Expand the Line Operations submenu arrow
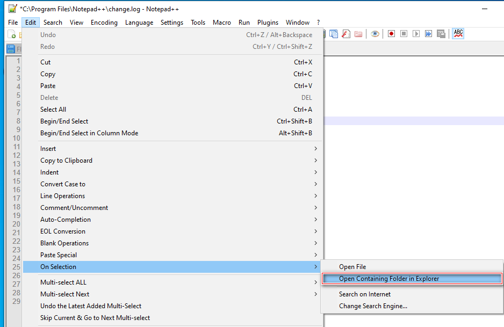 315,196
